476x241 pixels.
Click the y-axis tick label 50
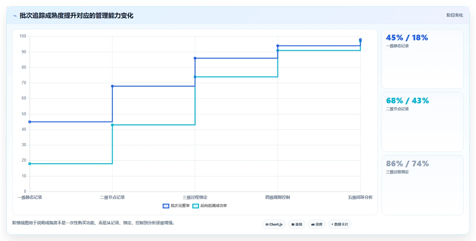[24, 114]
